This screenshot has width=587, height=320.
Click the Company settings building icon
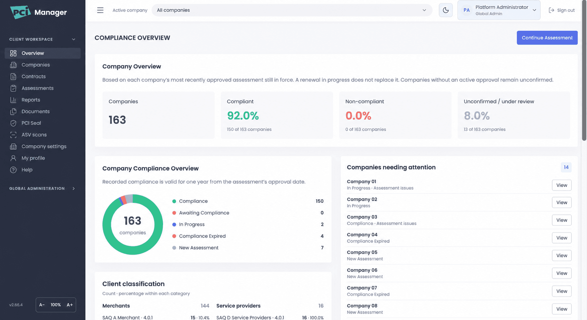click(x=13, y=147)
